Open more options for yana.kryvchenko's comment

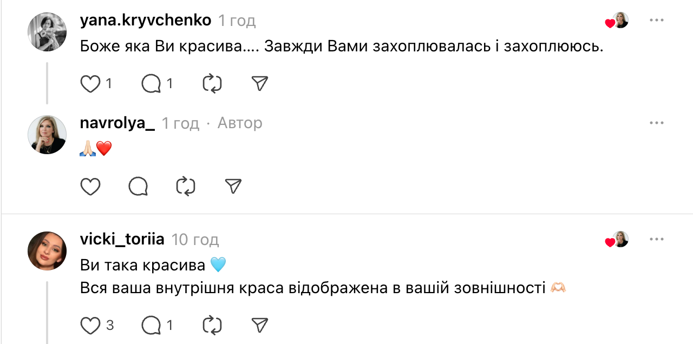point(656,21)
